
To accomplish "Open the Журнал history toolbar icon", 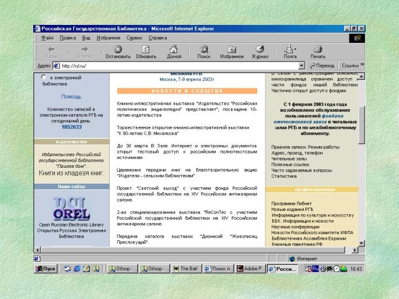I will [x=260, y=49].
